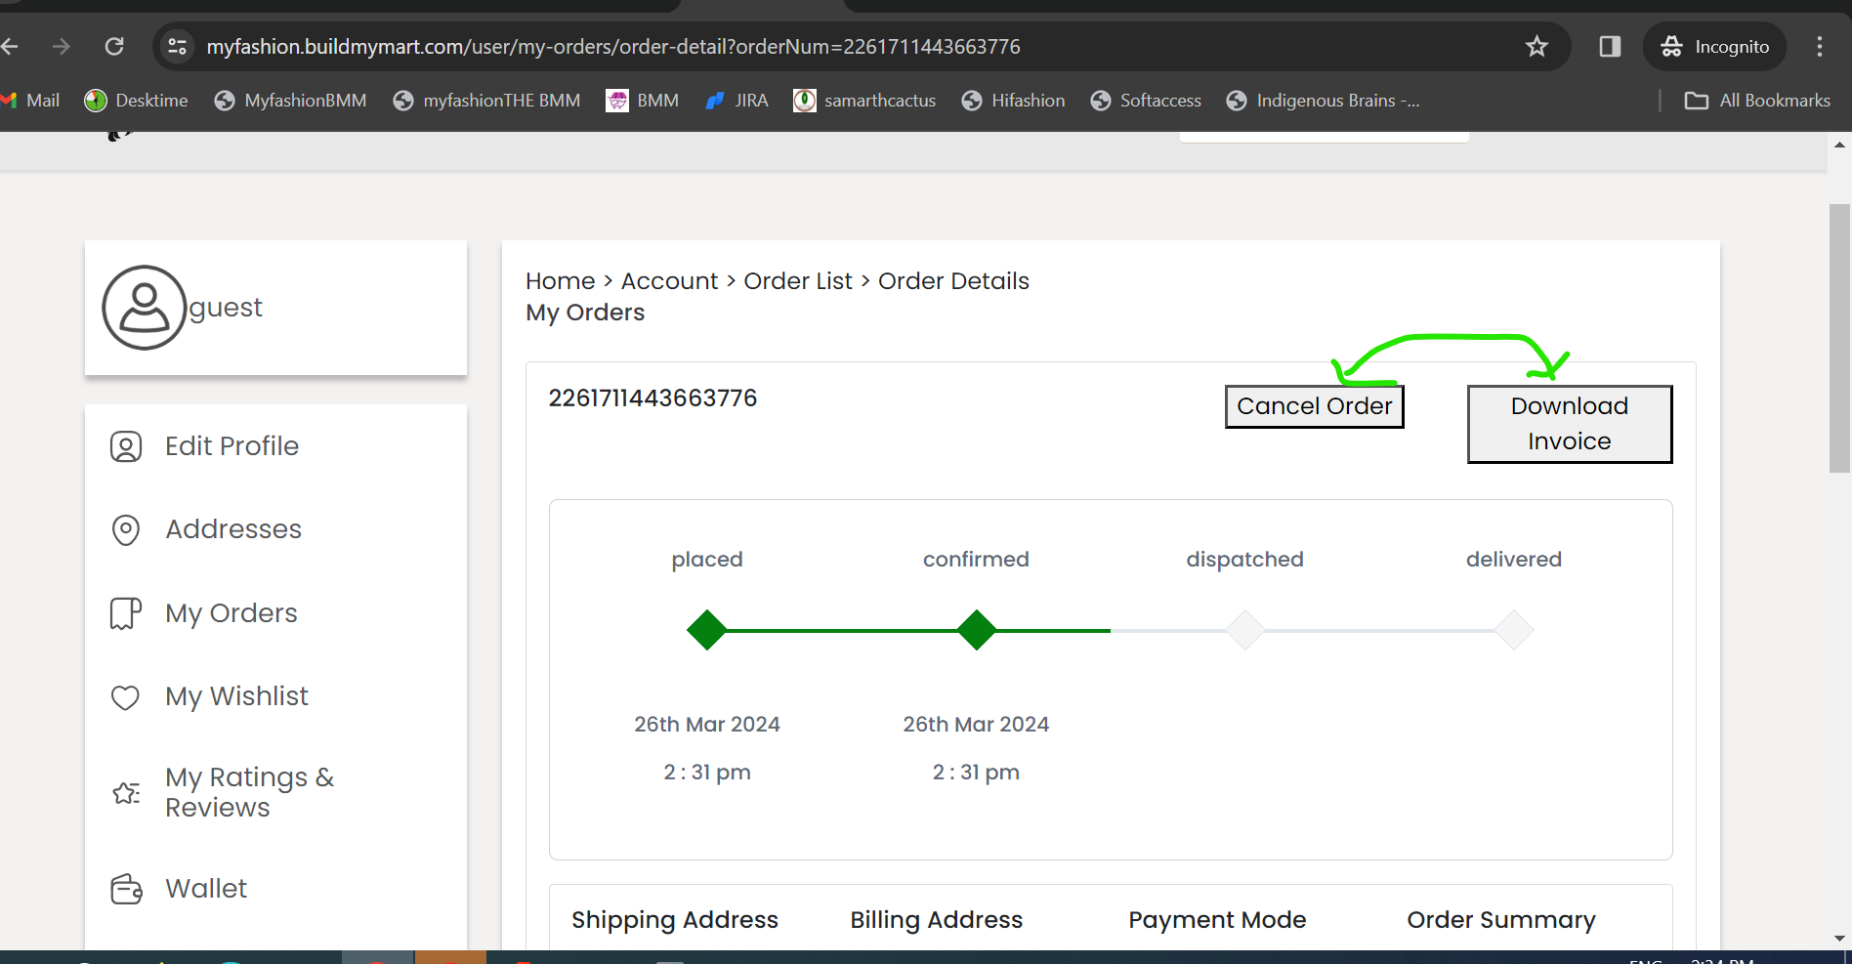The width and height of the screenshot is (1852, 964).
Task: Open Edit Profile in sidebar
Action: [231, 446]
